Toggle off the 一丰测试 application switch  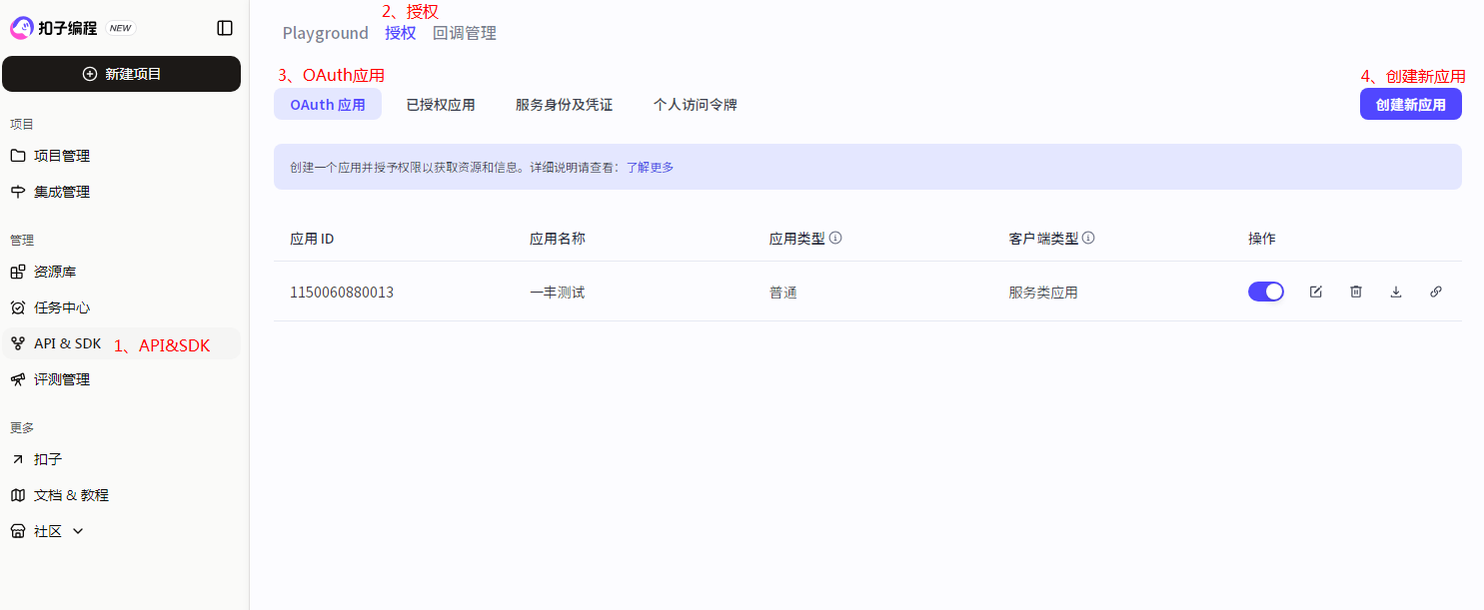point(1265,292)
